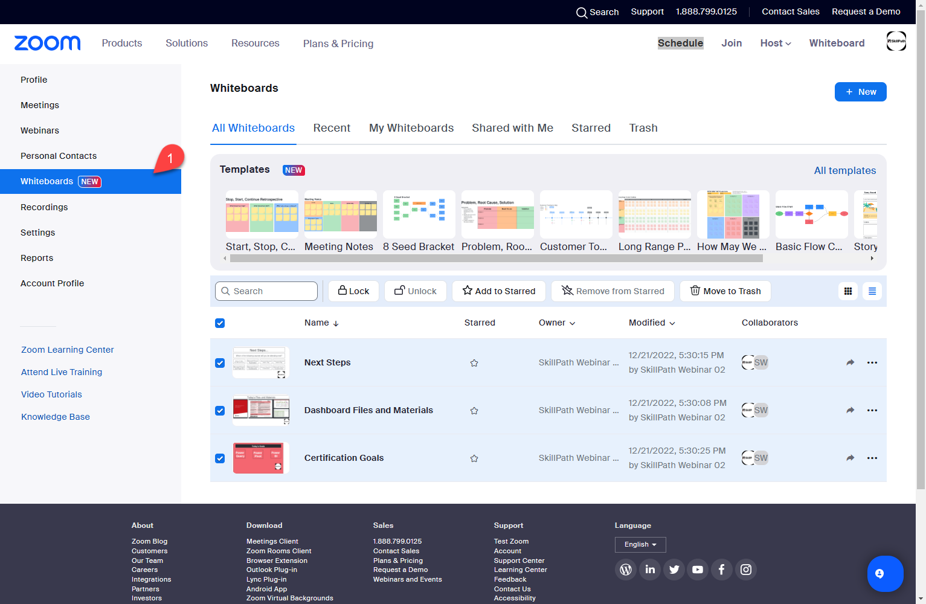The height and width of the screenshot is (604, 926).
Task: Open the chat help bubble
Action: pyautogui.click(x=885, y=574)
